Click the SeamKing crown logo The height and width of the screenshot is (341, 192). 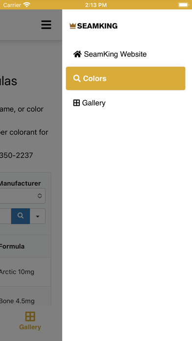pos(72,26)
